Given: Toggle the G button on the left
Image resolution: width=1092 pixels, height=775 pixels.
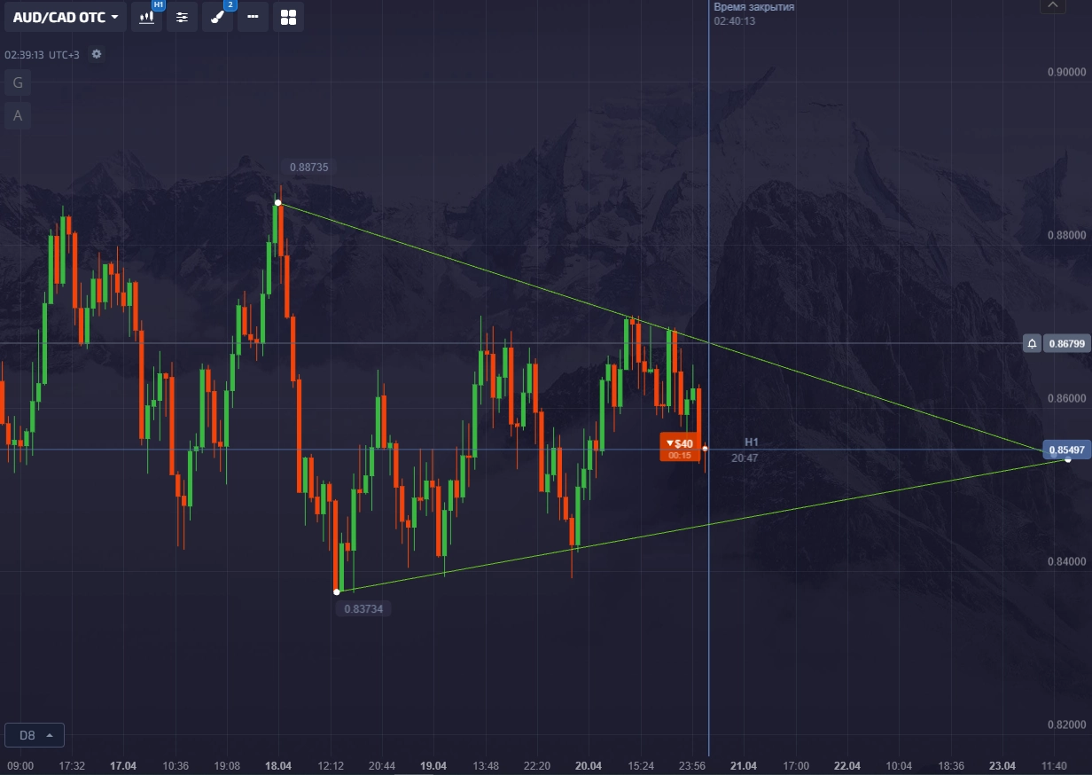Looking at the screenshot, I should pos(17,83).
